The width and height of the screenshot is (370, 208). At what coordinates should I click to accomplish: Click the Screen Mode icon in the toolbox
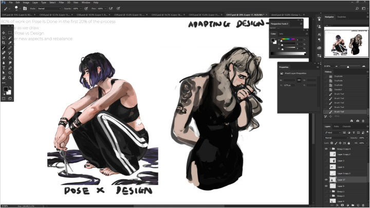point(10,99)
